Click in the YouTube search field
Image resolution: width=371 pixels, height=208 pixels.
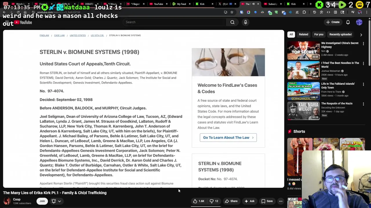175,22
